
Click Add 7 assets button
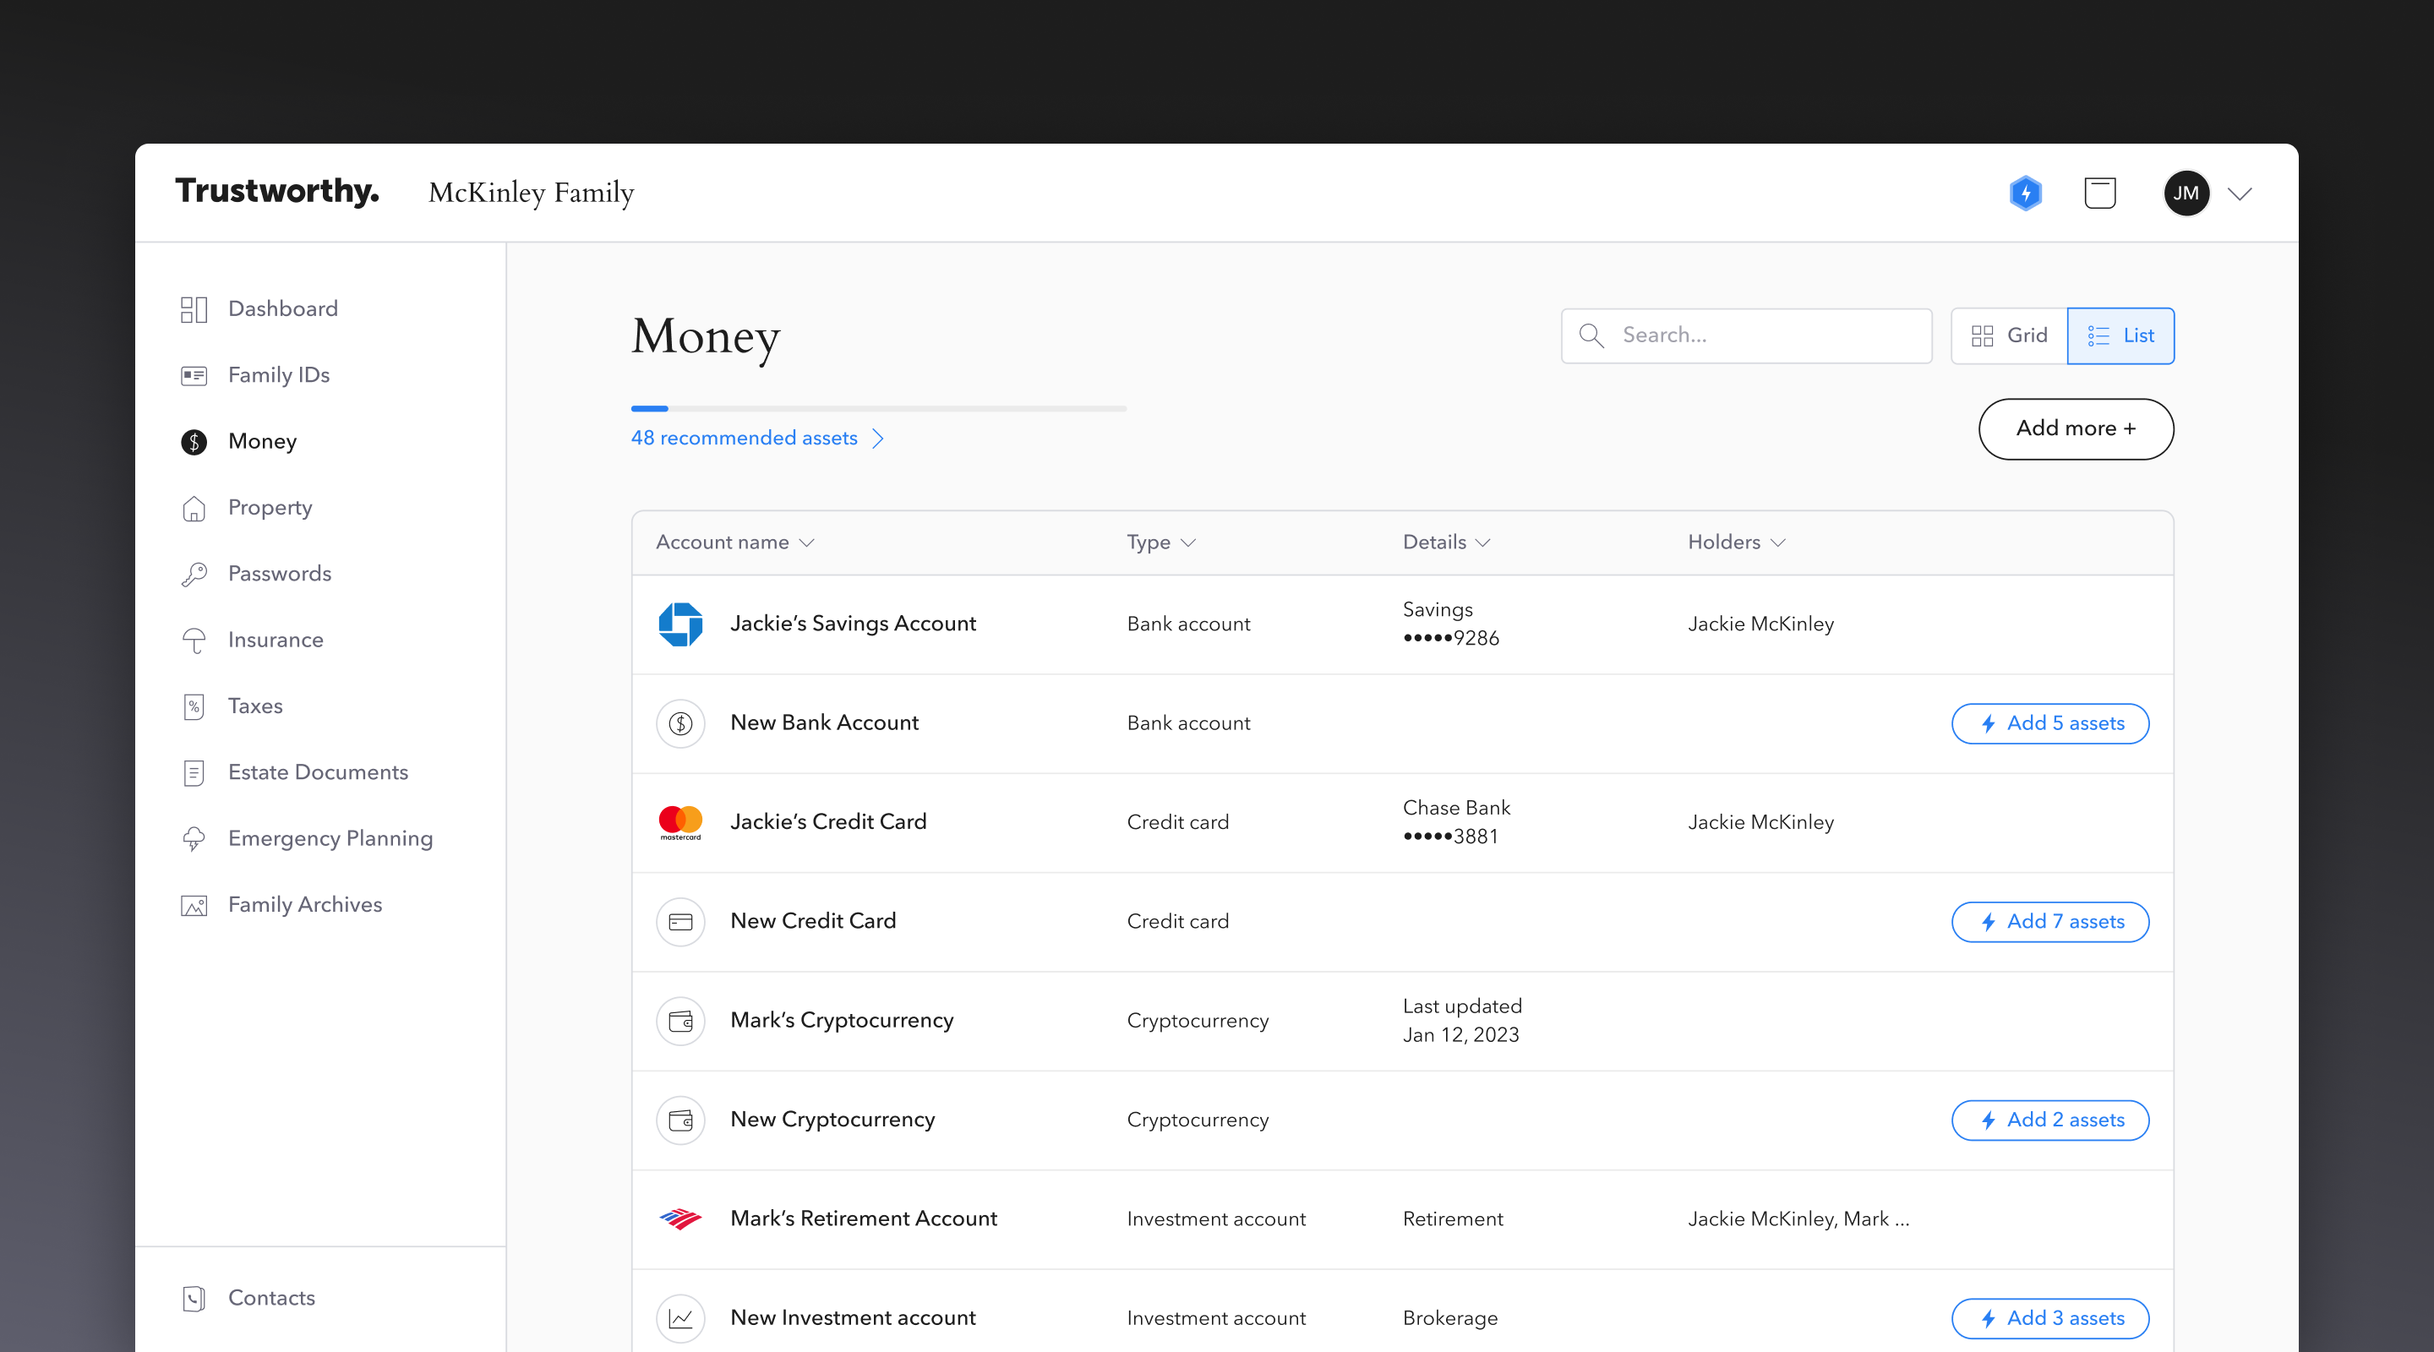tap(2050, 922)
